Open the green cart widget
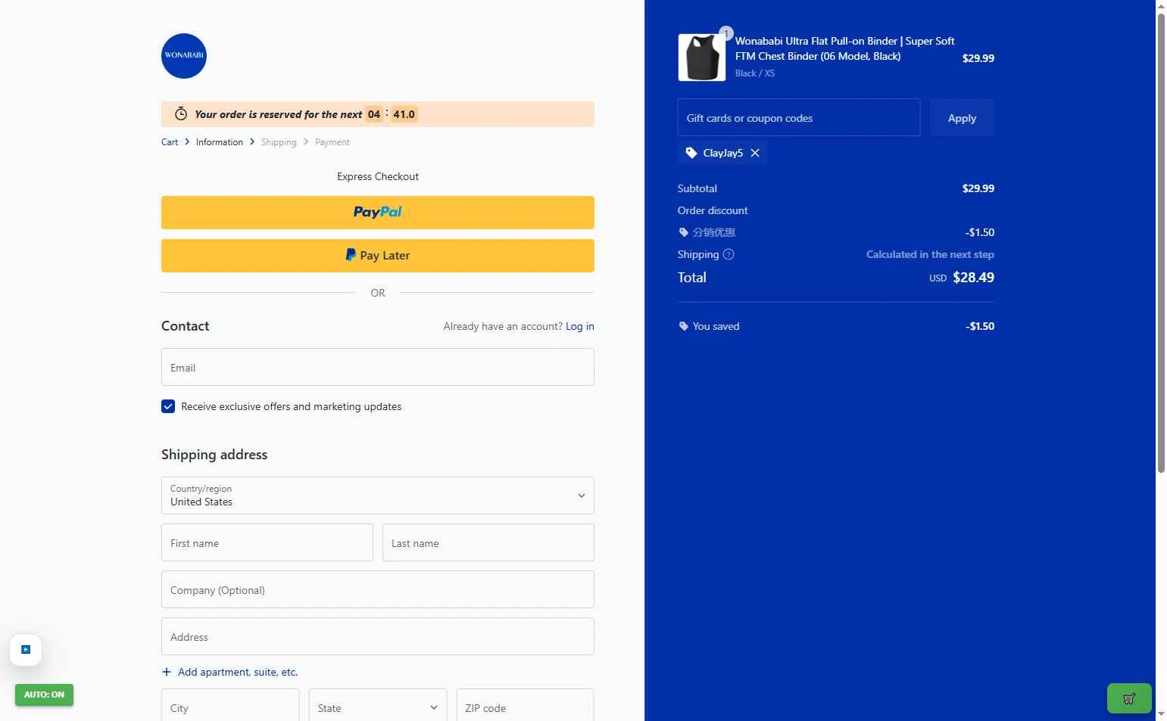The width and height of the screenshot is (1167, 721). (x=1129, y=698)
